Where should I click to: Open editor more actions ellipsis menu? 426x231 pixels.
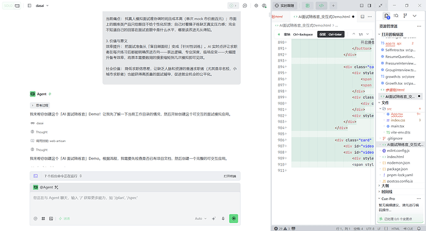pos(370,17)
